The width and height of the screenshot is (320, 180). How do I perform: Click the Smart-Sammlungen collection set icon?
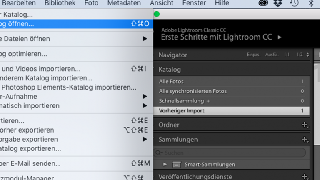coord(177,165)
